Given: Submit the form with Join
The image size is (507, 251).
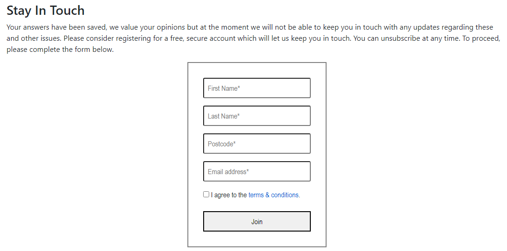Looking at the screenshot, I should [257, 221].
